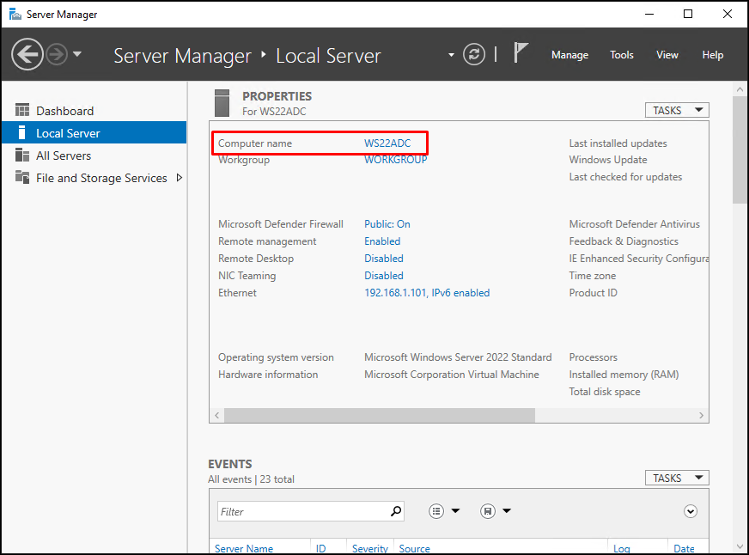Sort by Server Name column
749x555 pixels.
244,548
